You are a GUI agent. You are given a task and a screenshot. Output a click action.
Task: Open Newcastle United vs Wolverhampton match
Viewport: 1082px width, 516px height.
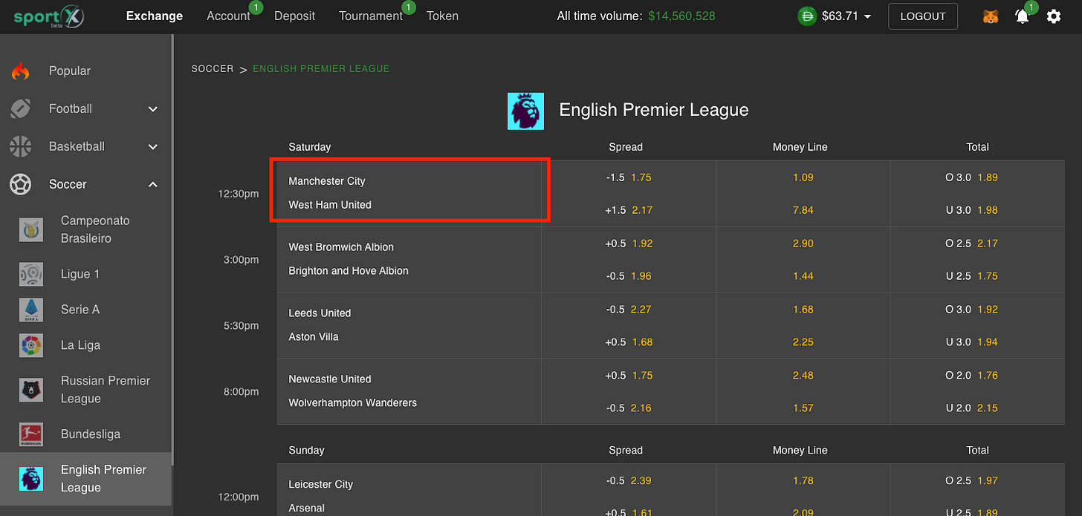[409, 391]
